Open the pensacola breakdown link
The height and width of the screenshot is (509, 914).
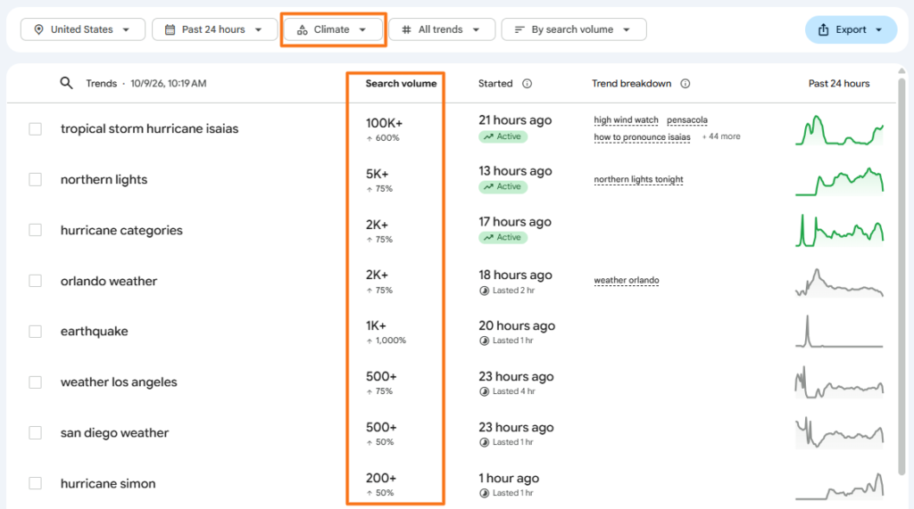click(x=687, y=120)
